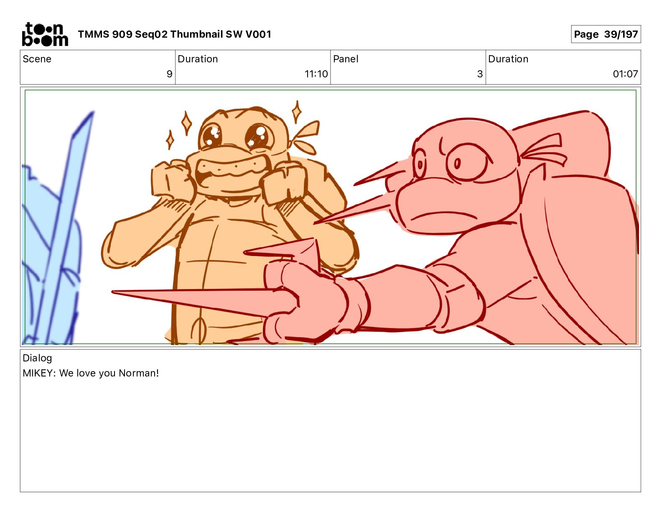Select scene duration value '11:10'
Image resolution: width=662 pixels, height=512 pixels.
[x=316, y=74]
